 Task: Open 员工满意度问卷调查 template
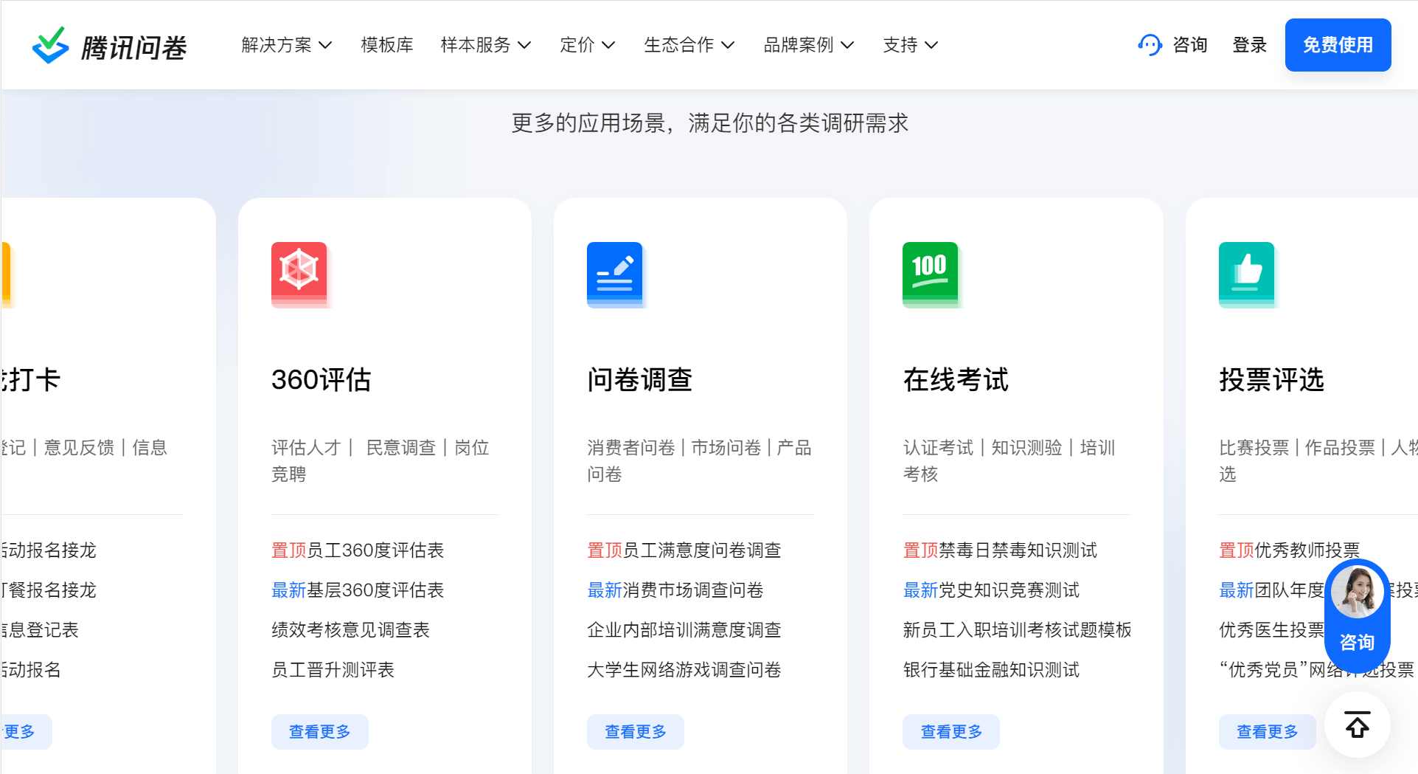(x=702, y=550)
